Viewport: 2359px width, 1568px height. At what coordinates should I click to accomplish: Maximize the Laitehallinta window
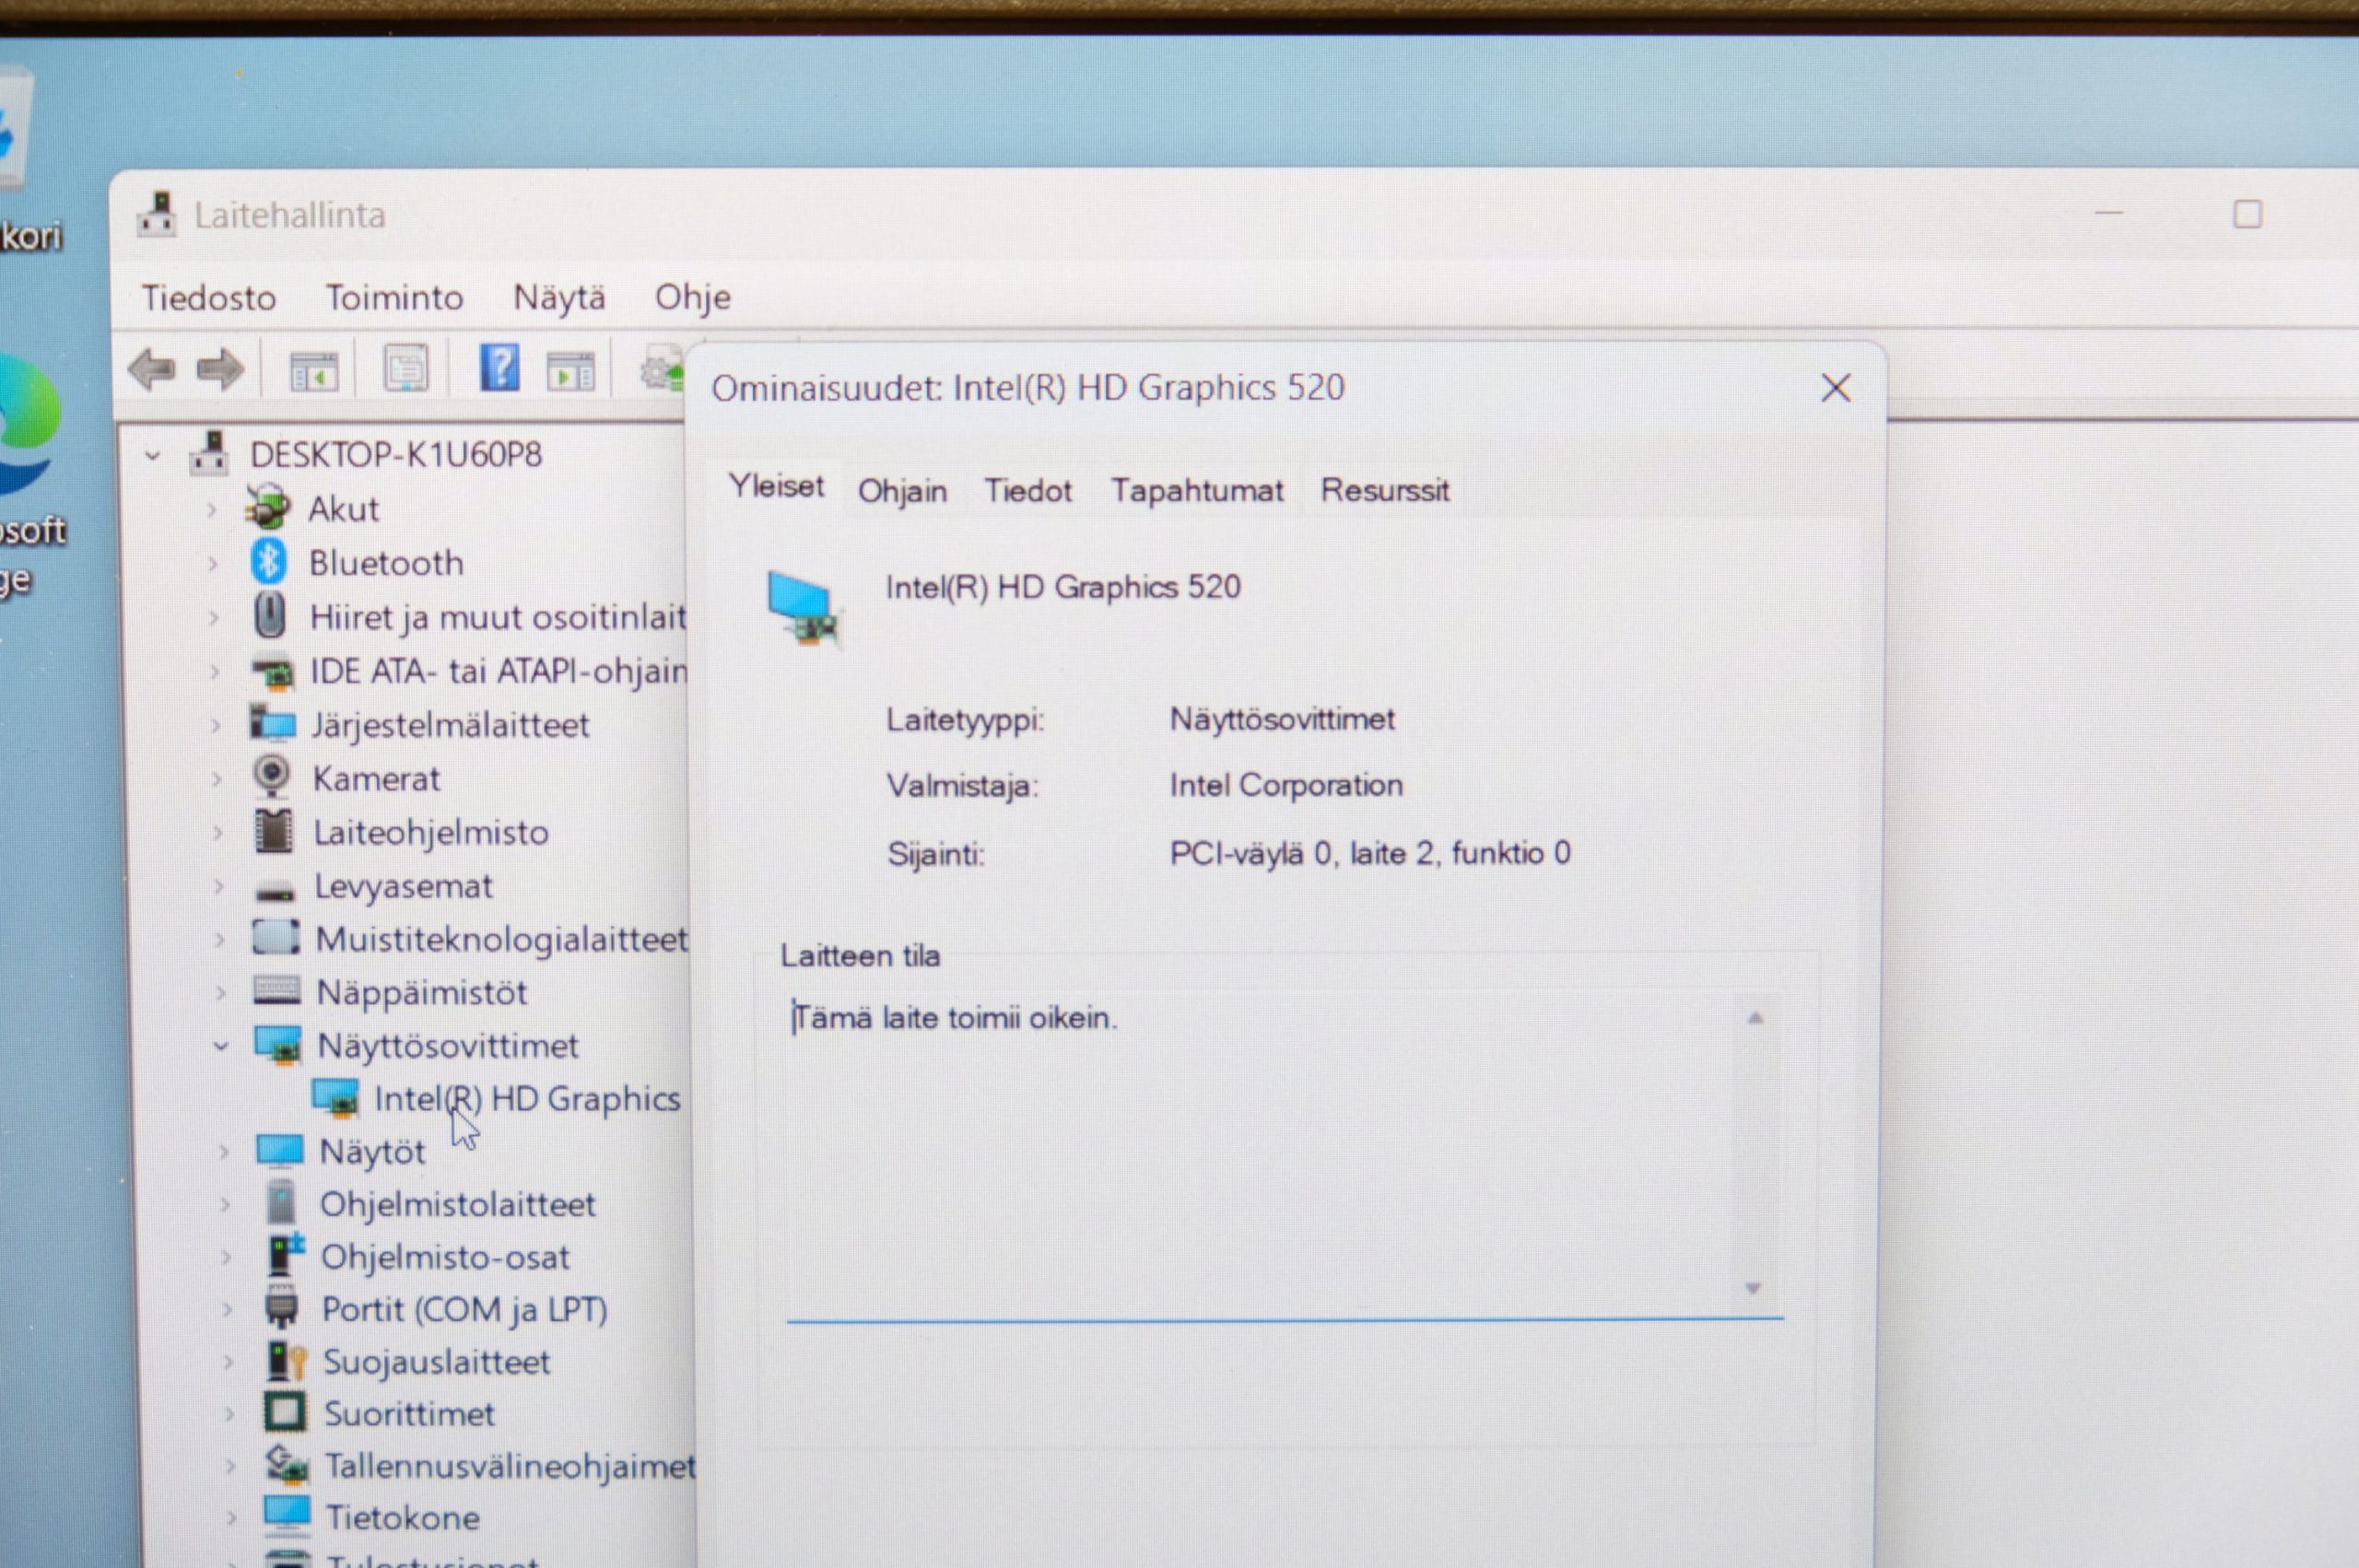2248,214
